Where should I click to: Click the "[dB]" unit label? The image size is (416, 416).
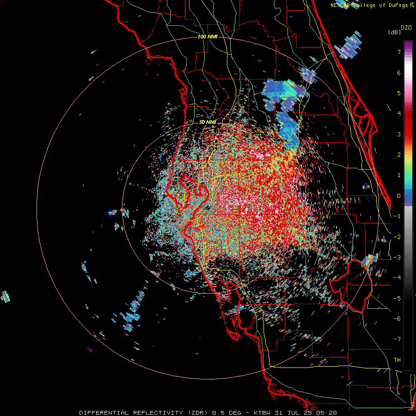394,32
